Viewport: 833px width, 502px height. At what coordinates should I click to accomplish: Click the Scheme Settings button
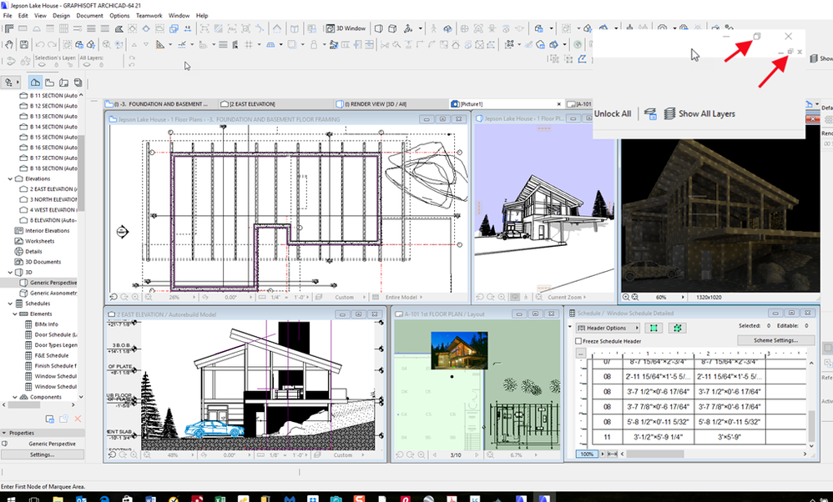point(775,340)
